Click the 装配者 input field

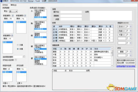coord(71,16)
